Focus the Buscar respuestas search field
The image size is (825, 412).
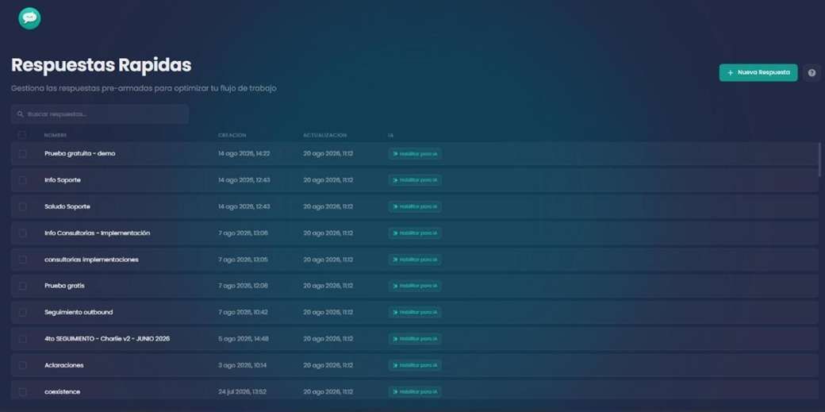point(99,114)
